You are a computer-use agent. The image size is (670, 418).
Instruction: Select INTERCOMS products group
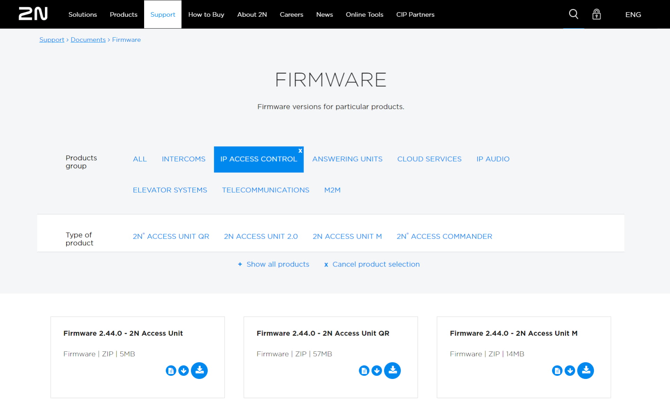tap(184, 159)
